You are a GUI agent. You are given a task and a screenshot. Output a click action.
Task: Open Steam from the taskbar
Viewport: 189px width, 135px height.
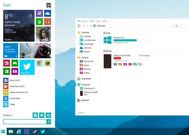coord(34,131)
